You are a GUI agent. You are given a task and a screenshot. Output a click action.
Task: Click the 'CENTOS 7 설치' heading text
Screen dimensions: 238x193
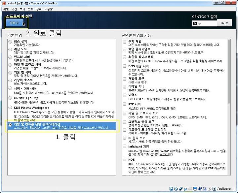(x=205, y=17)
